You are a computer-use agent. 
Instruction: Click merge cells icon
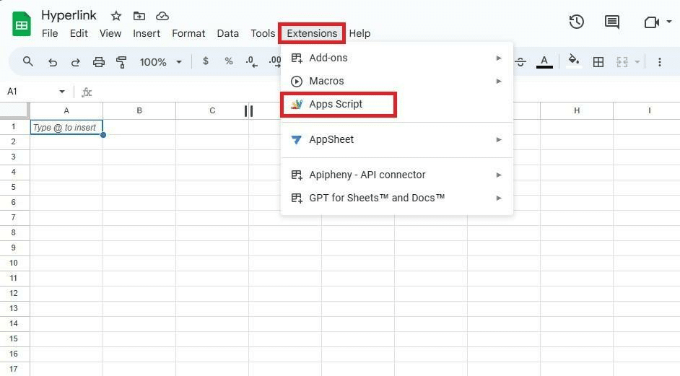(x=622, y=62)
